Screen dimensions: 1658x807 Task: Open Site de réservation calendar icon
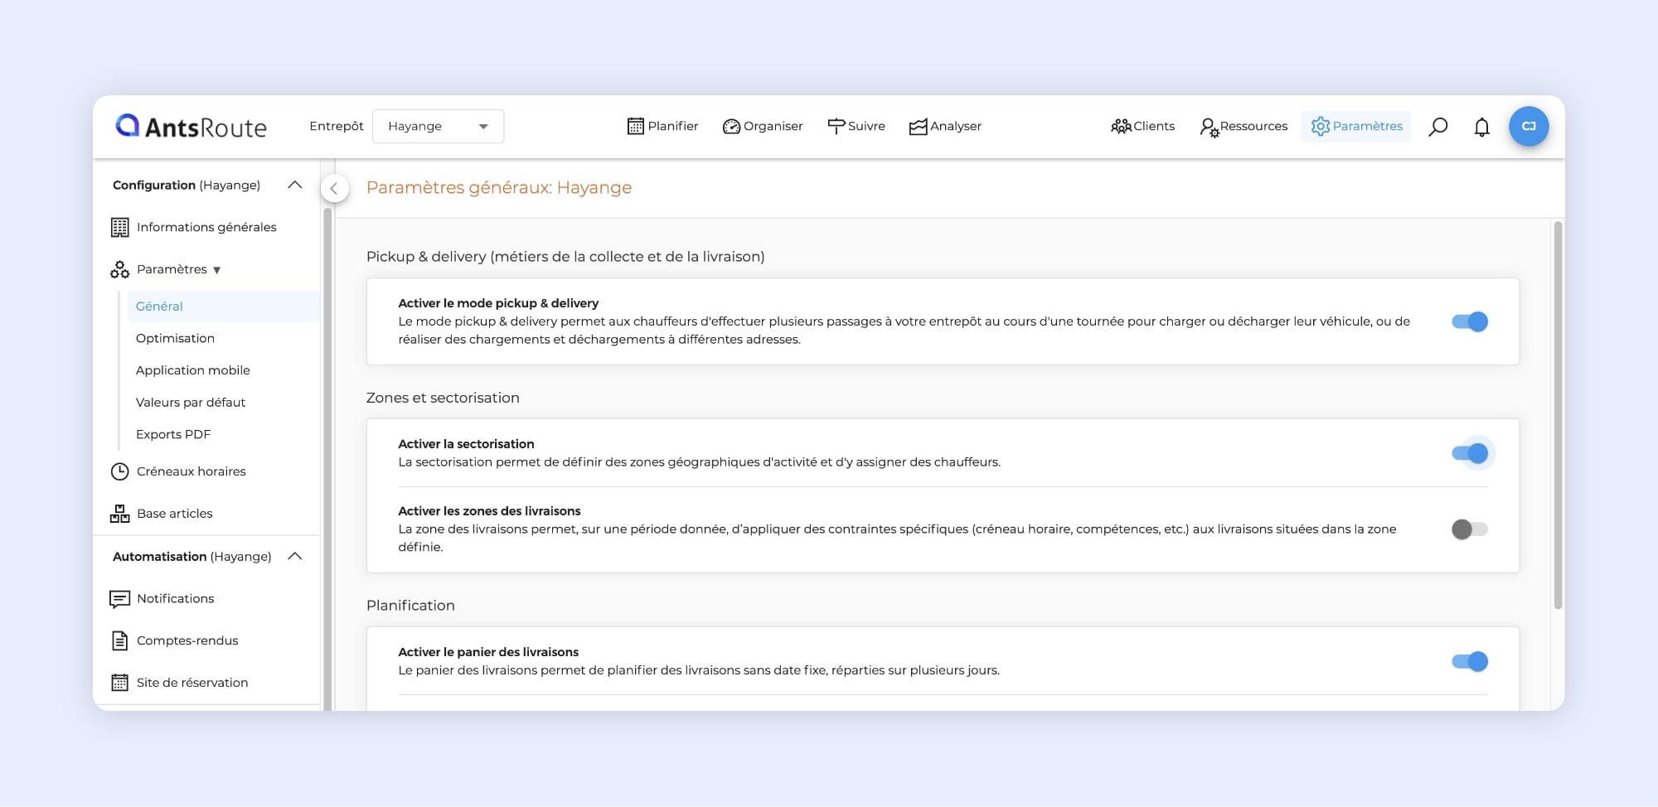120,683
